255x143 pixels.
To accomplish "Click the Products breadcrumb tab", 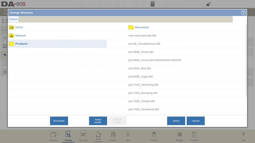I will pyautogui.click(x=13, y=19).
